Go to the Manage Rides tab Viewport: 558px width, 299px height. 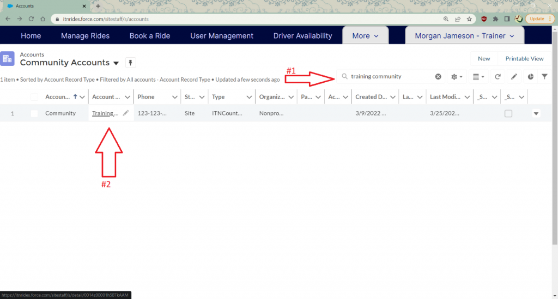pos(85,36)
